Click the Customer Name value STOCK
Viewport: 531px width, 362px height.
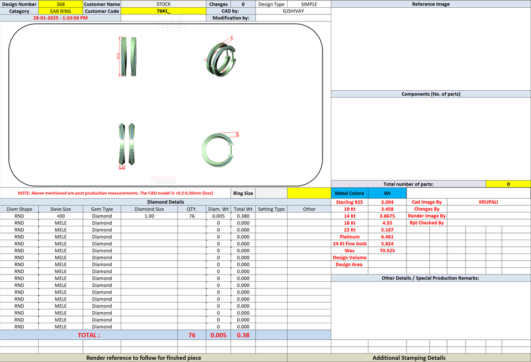tap(163, 4)
